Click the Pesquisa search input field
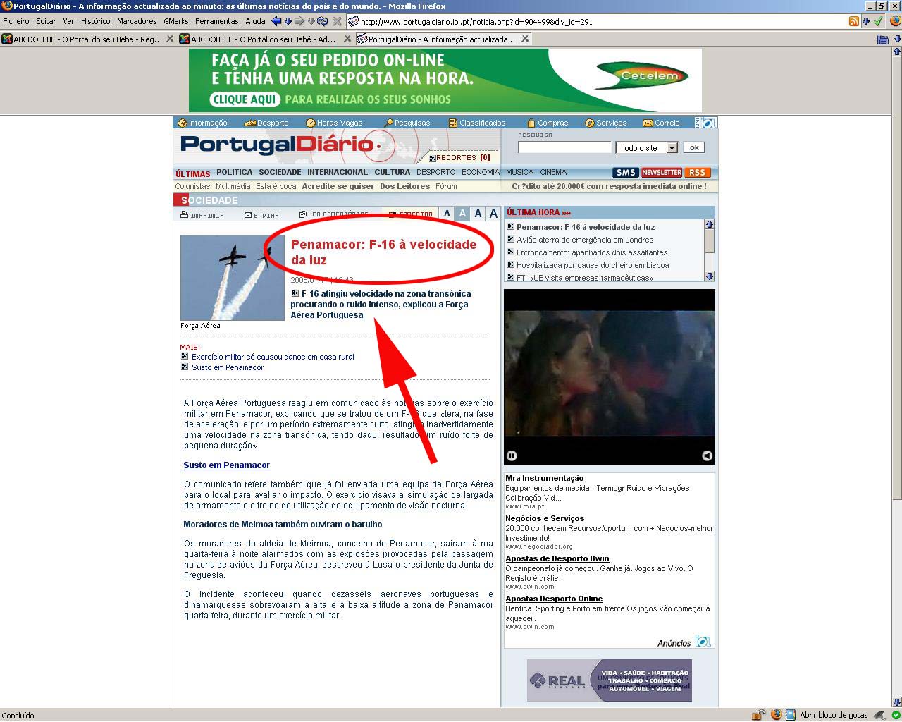 pos(564,147)
